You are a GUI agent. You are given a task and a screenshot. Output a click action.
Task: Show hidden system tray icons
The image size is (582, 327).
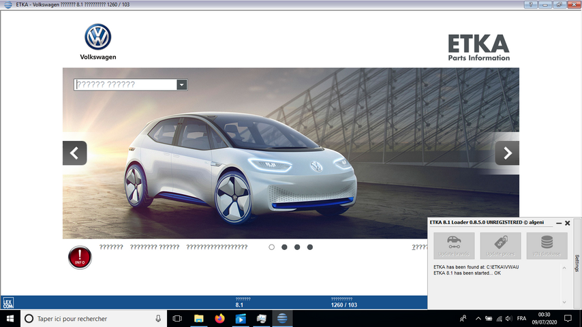tap(478, 318)
